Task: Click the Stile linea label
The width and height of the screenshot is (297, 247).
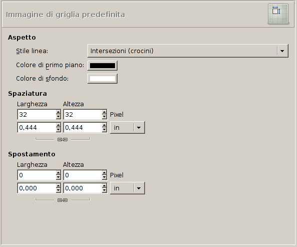Action: (32, 51)
